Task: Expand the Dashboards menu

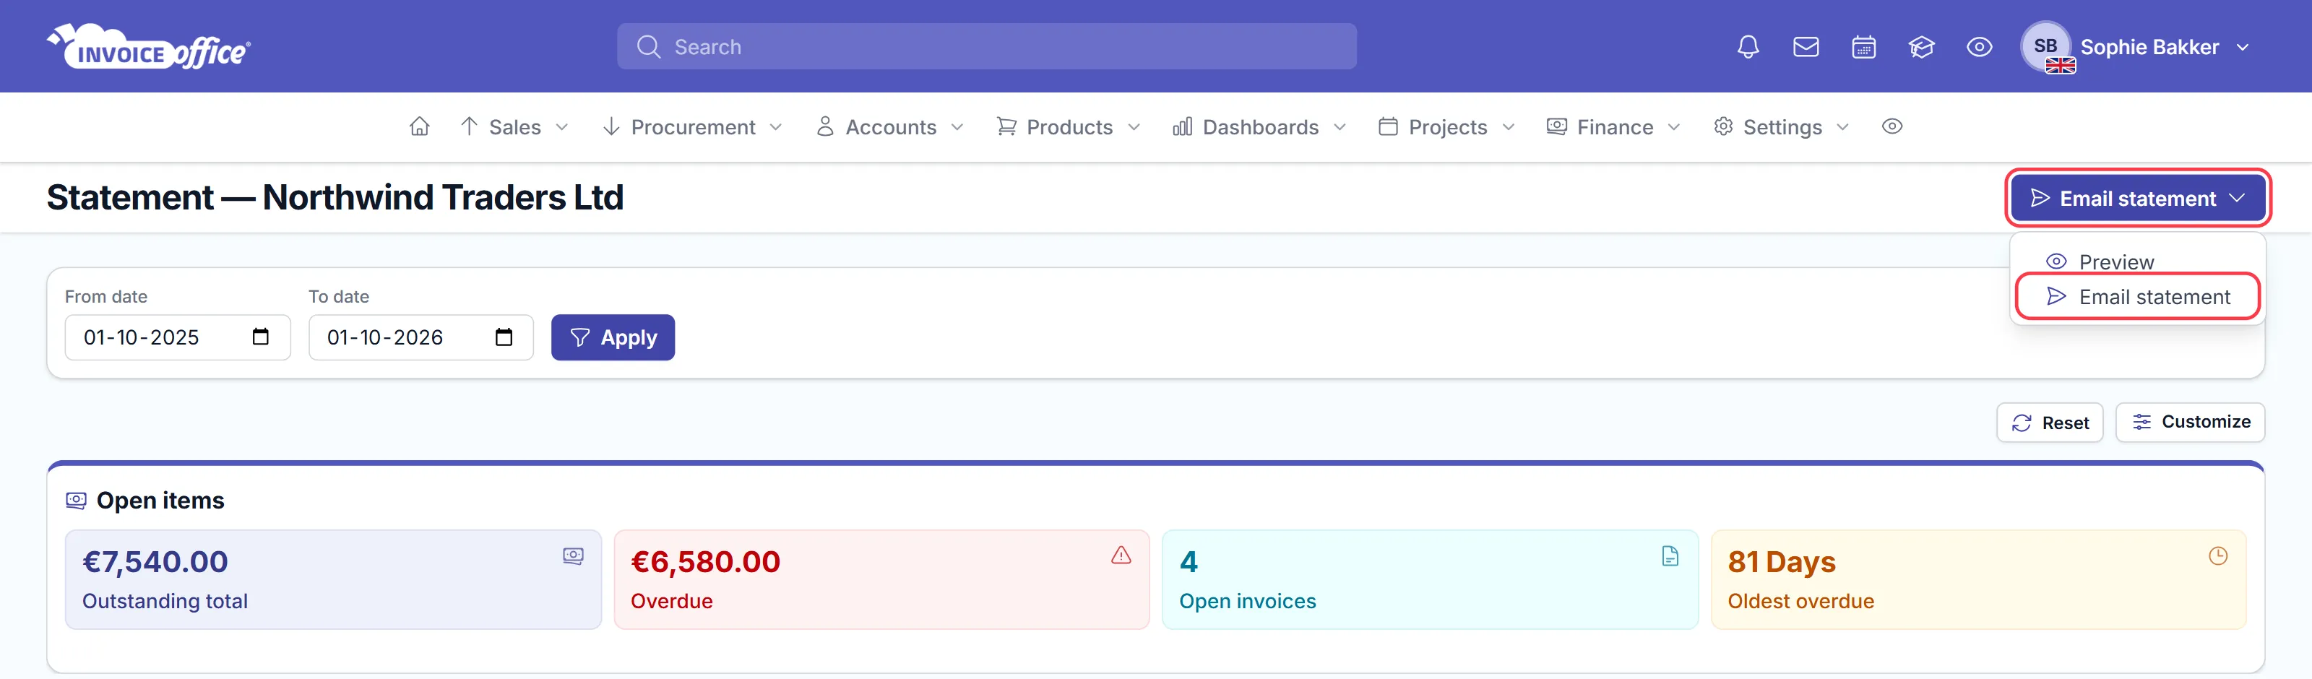Action: (1259, 127)
